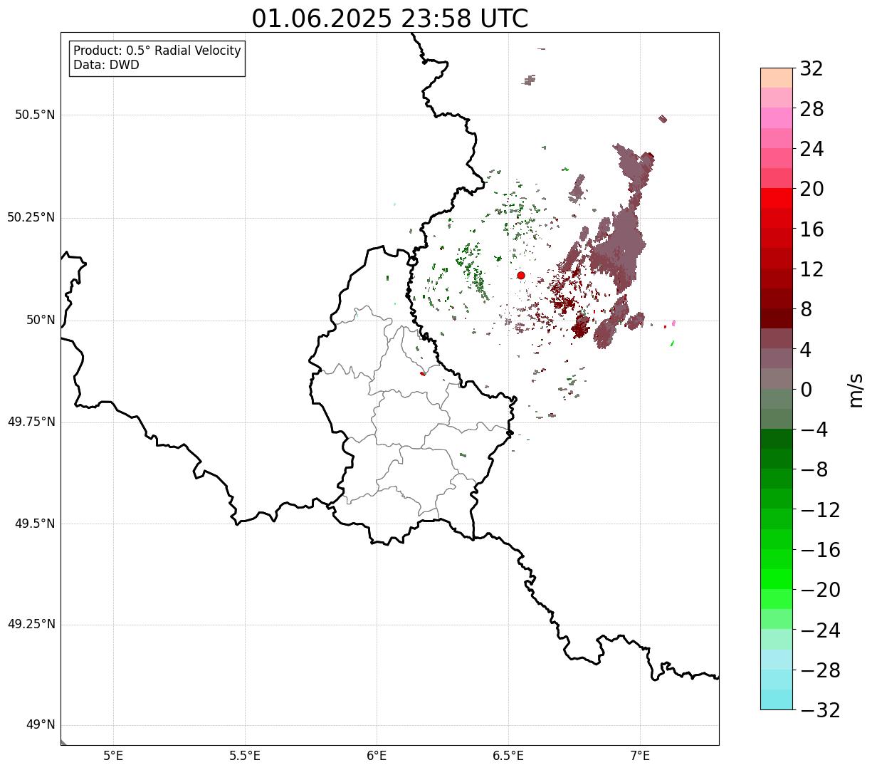Click the title '01.06.2025 23:58 UTC'

click(390, 19)
